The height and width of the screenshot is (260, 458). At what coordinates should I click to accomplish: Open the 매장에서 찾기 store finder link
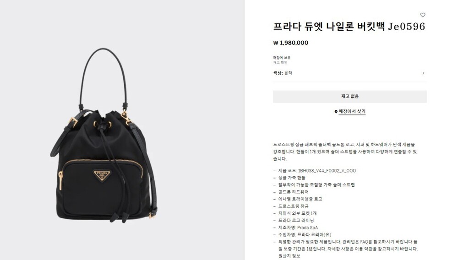[352, 112]
